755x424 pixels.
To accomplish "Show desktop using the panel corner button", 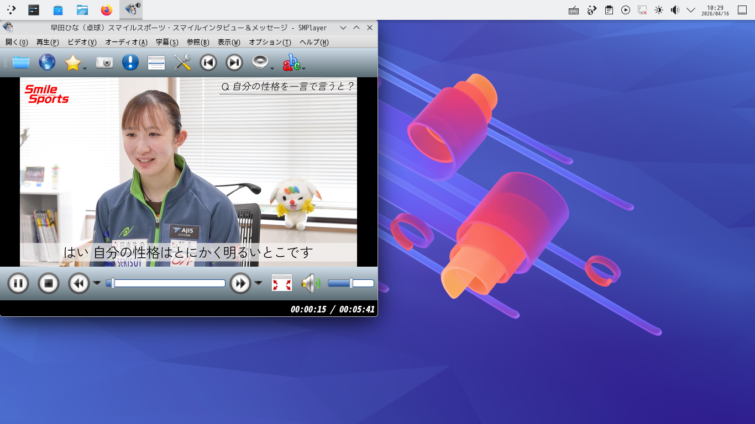I will (x=742, y=10).
